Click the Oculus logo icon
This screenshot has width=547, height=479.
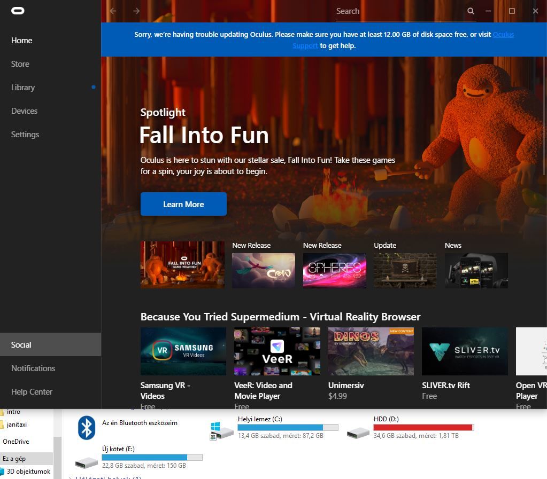pyautogui.click(x=18, y=11)
